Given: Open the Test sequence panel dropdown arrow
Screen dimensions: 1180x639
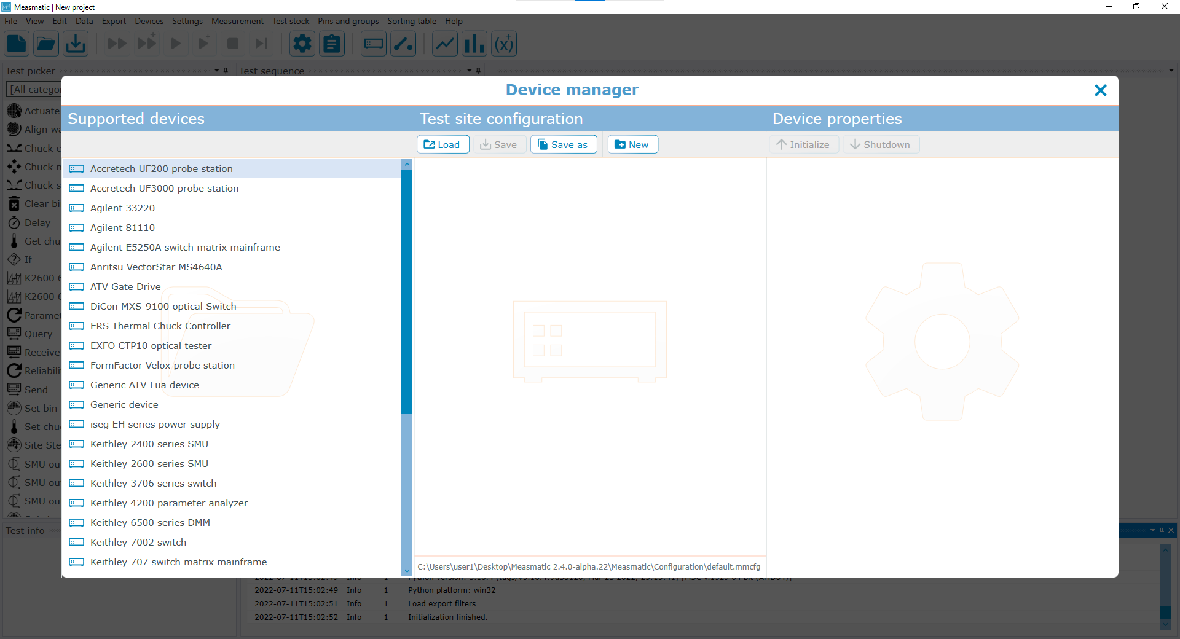Looking at the screenshot, I should 469,71.
